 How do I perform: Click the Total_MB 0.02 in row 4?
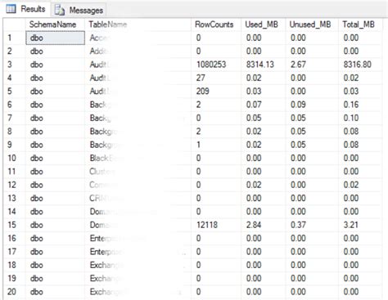coord(351,78)
